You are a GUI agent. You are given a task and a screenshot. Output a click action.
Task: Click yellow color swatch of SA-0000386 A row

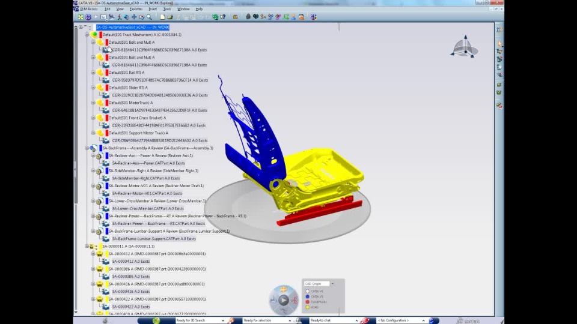pos(107,269)
